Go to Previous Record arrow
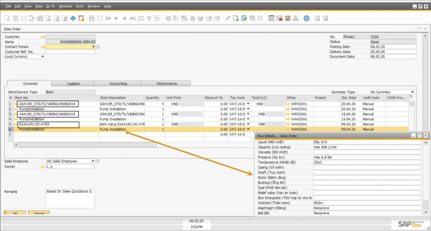The image size is (431, 231). click(116, 18)
